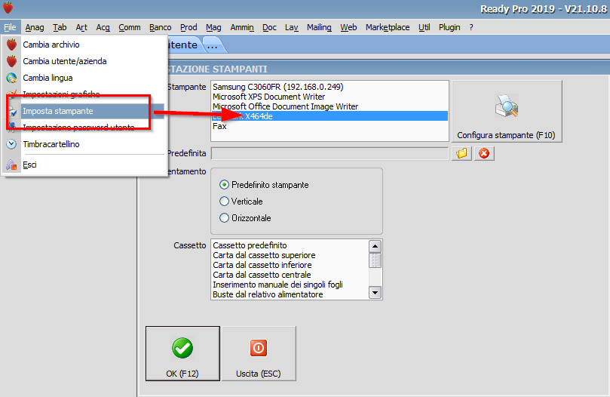Click Cassetto list scroll up arrow
Screen dimensions: 610x397
(375, 246)
